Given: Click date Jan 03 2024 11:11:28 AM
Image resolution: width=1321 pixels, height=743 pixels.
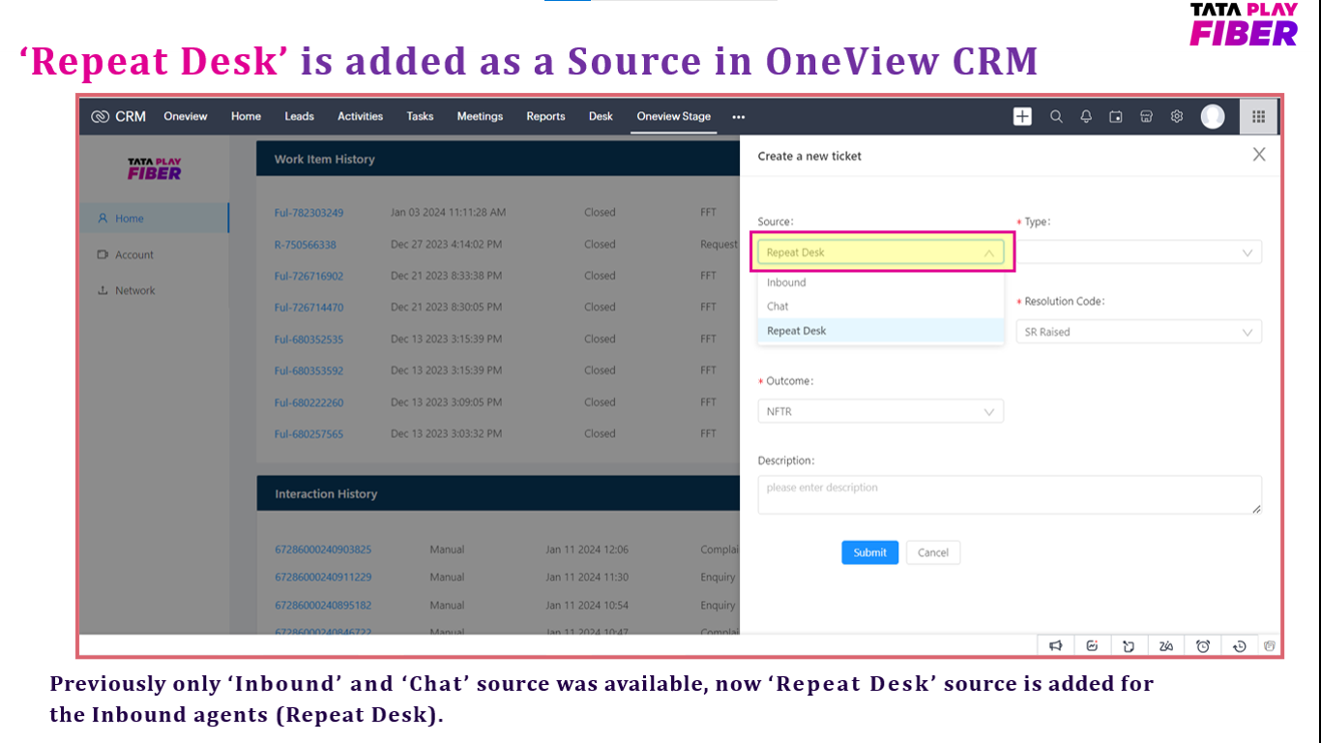Looking at the screenshot, I should pos(449,213).
